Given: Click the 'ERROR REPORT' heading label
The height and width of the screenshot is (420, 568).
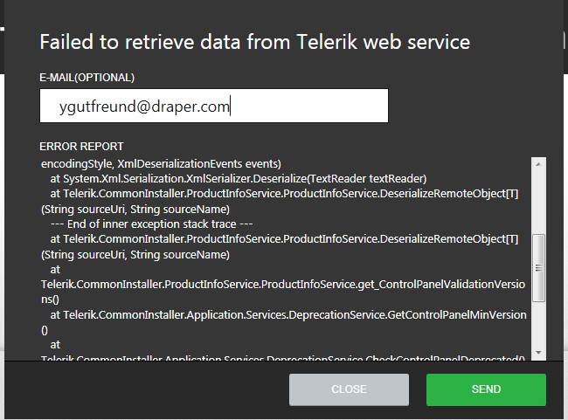Looking at the screenshot, I should tap(82, 146).
